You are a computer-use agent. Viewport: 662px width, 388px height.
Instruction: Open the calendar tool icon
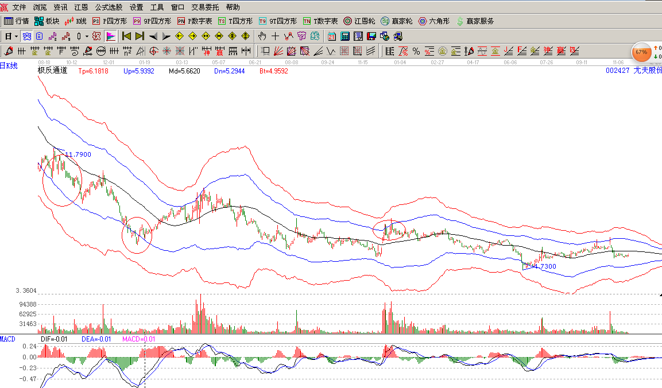tap(332, 36)
